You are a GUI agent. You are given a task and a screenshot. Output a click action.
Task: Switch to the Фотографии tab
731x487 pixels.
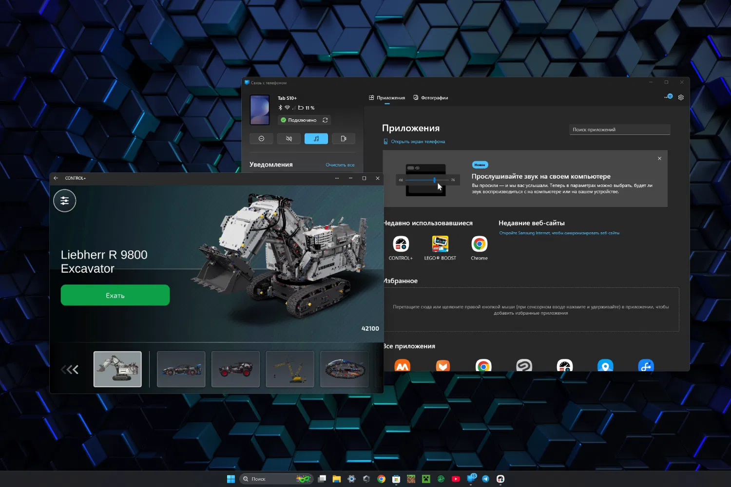click(x=431, y=98)
